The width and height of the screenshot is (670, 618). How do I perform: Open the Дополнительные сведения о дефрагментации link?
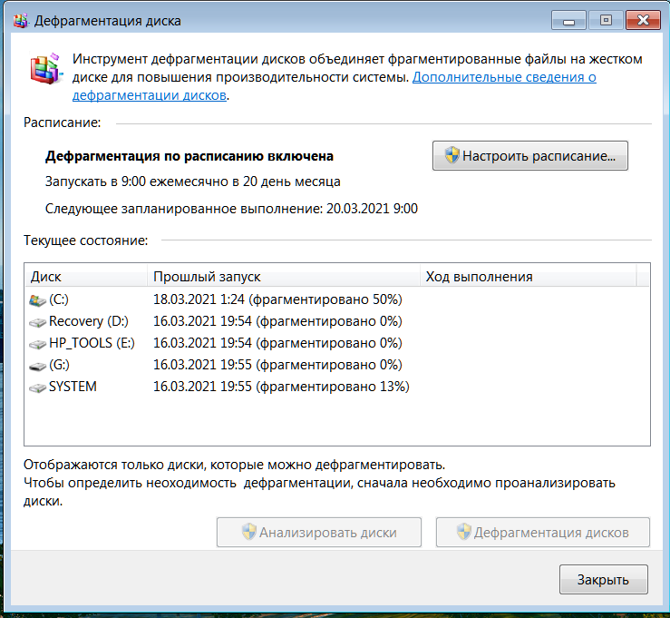(335, 86)
